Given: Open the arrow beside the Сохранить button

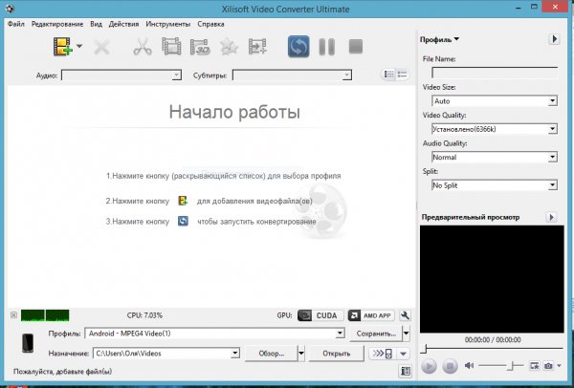Looking at the screenshot, I should (406, 334).
